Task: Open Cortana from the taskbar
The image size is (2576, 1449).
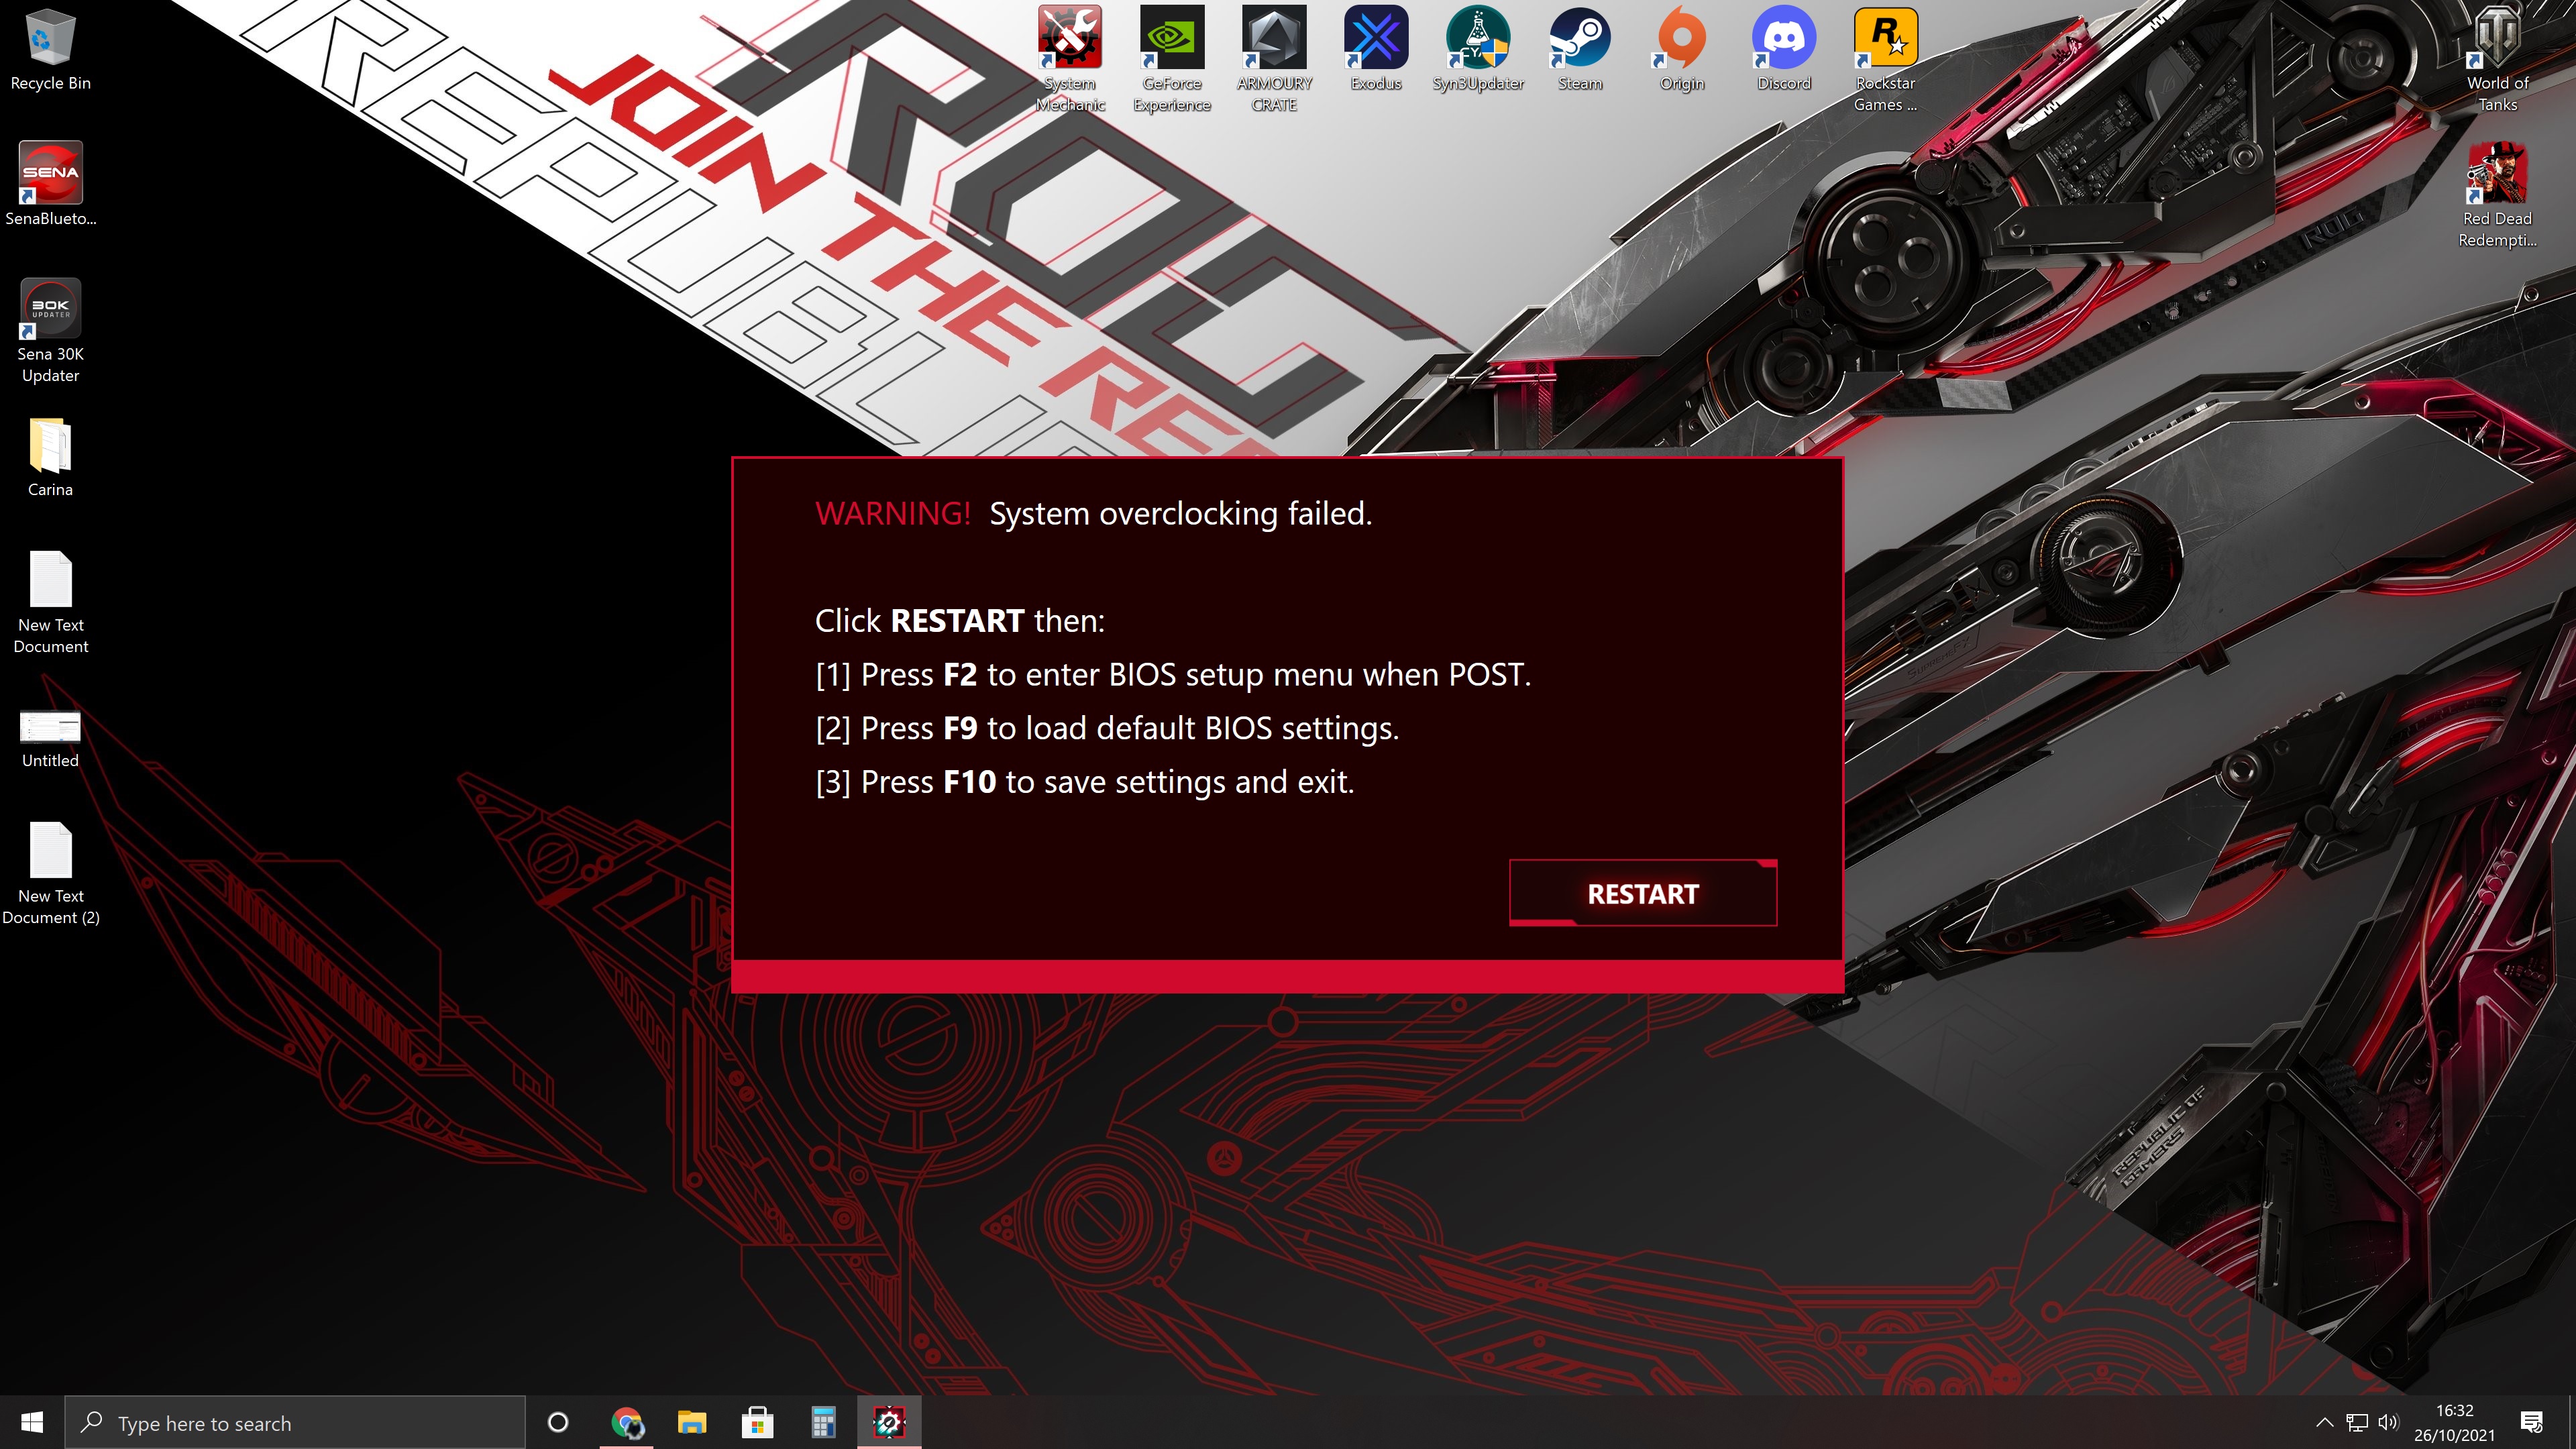Action: [558, 1422]
